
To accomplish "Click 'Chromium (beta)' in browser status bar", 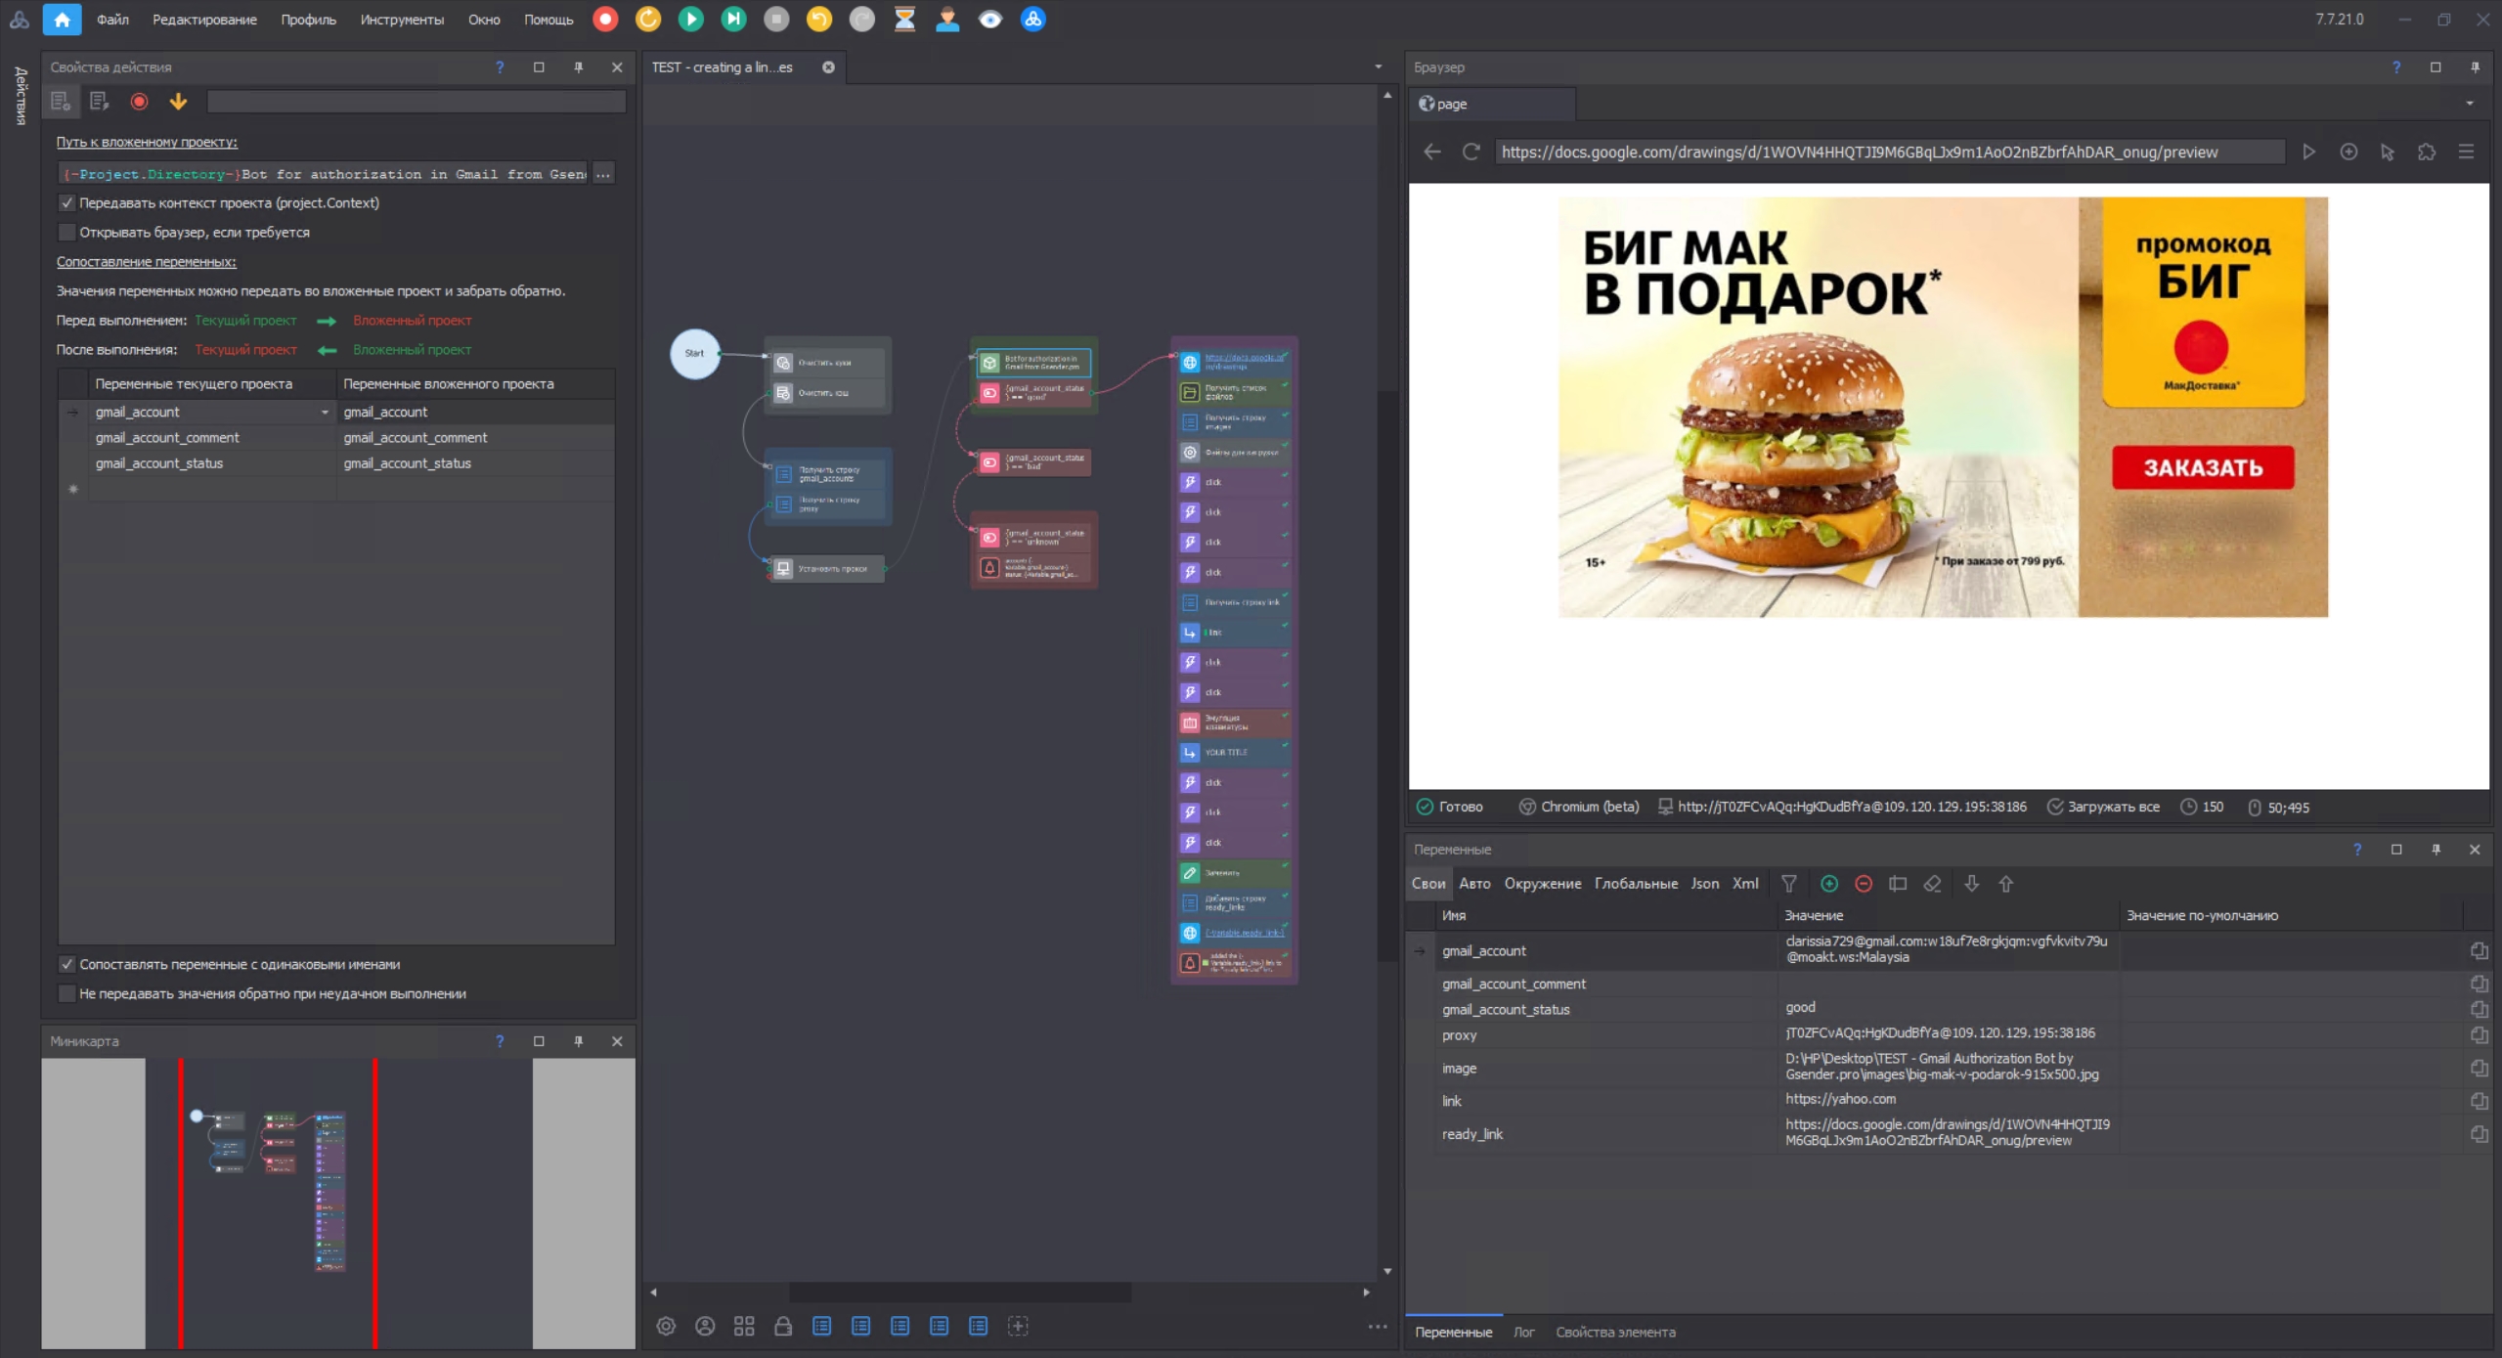I will [1579, 807].
